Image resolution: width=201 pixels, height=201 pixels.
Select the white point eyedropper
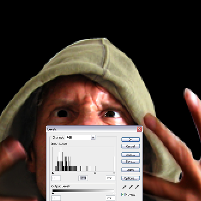(x=137, y=187)
